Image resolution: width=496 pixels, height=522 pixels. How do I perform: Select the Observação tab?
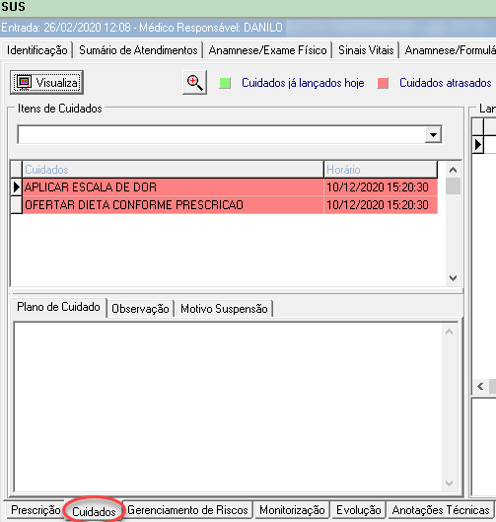pos(140,309)
